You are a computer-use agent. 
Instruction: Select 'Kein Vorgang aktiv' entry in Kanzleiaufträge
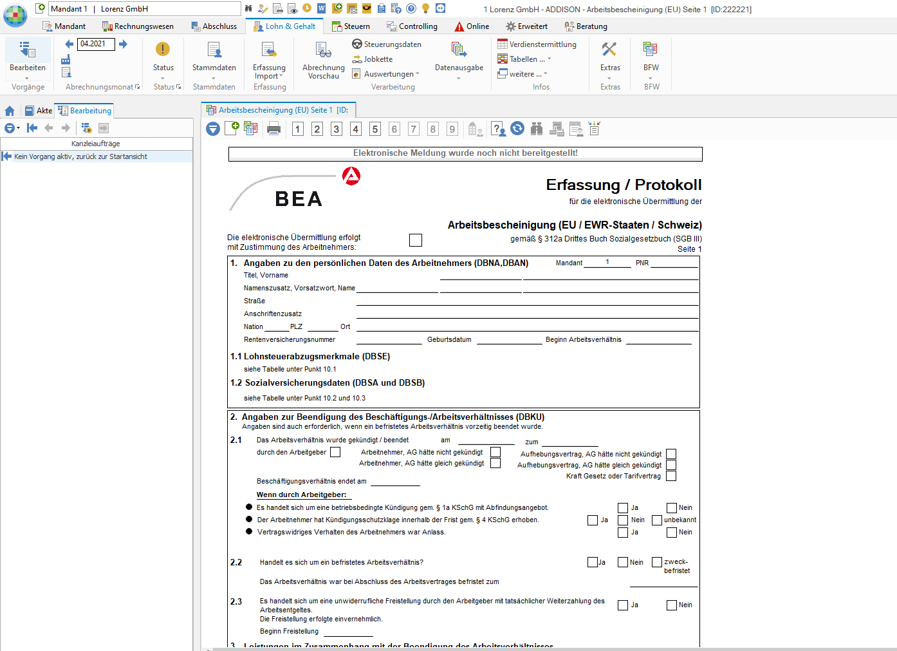[x=80, y=156]
